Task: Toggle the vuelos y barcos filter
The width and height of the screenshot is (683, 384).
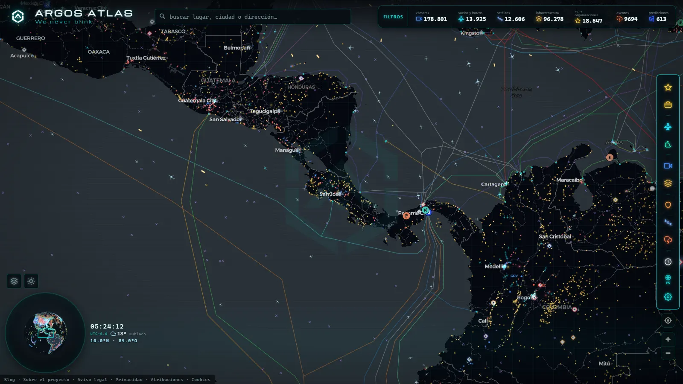Action: pos(472,17)
